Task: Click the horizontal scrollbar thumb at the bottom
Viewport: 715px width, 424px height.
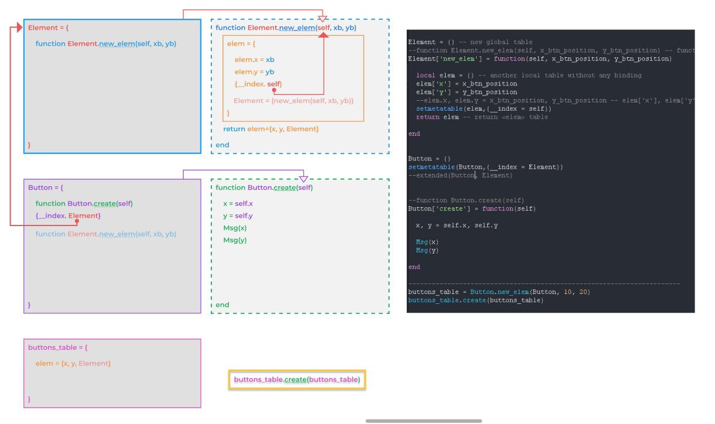Action: click(424, 421)
